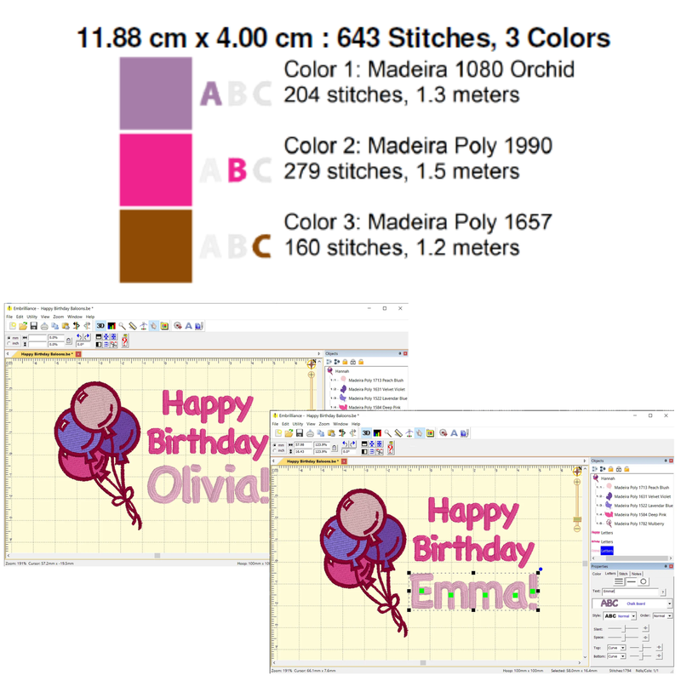The width and height of the screenshot is (681, 681).
Task: Click the lettering A tool in Emma window
Action: click(x=454, y=433)
